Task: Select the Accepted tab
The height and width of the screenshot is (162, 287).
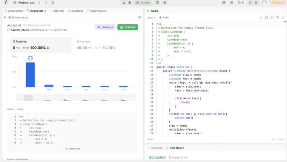Action: (x=35, y=11)
